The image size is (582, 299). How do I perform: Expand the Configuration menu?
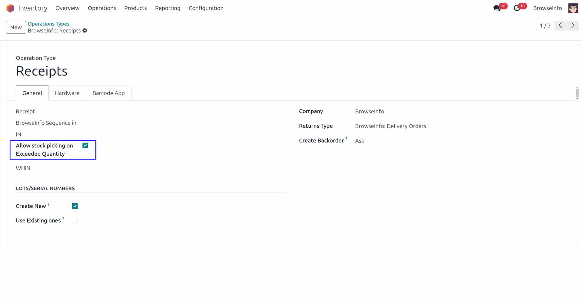click(x=206, y=8)
